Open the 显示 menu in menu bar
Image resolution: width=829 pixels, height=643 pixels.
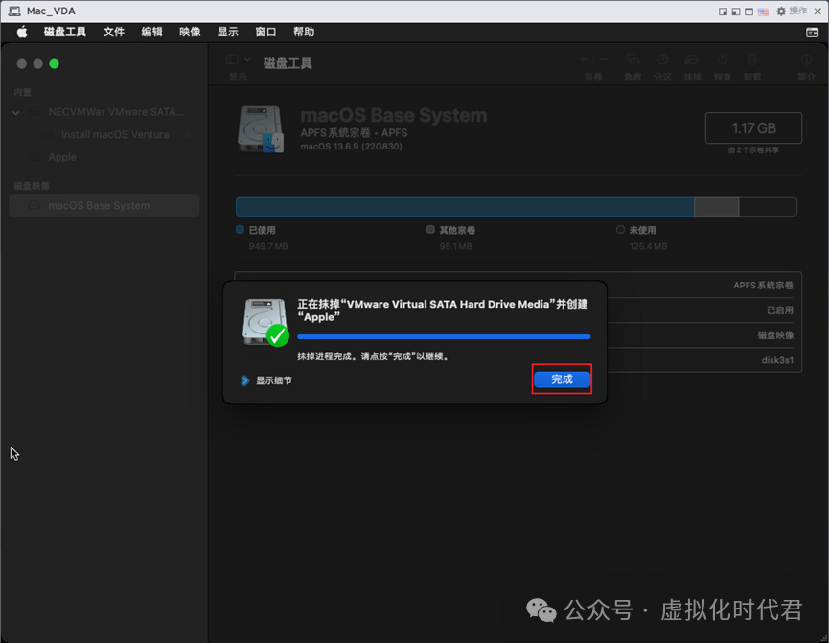(228, 33)
